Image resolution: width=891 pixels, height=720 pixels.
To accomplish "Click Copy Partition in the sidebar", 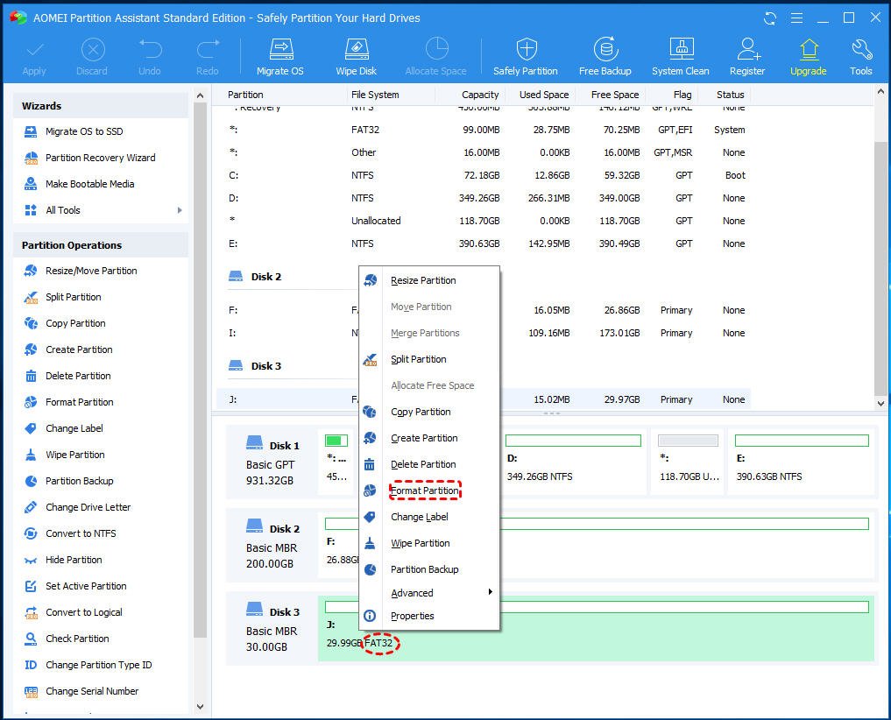I will point(75,323).
